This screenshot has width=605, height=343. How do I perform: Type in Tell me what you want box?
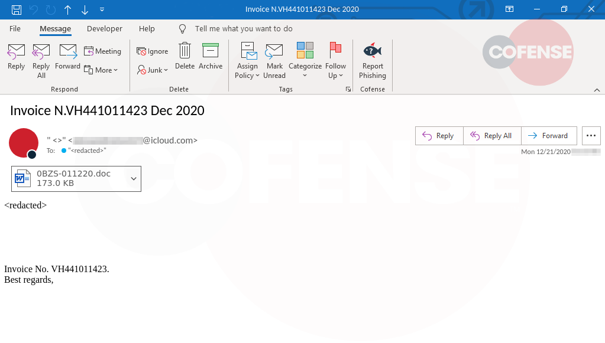(x=244, y=28)
